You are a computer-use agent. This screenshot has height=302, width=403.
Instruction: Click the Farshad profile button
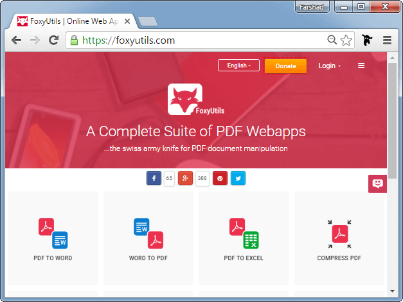pyautogui.click(x=312, y=7)
